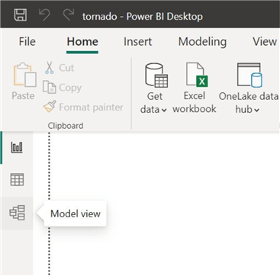Image resolution: width=280 pixels, height=276 pixels.
Task: Open Model view in sidebar
Action: coord(17,213)
